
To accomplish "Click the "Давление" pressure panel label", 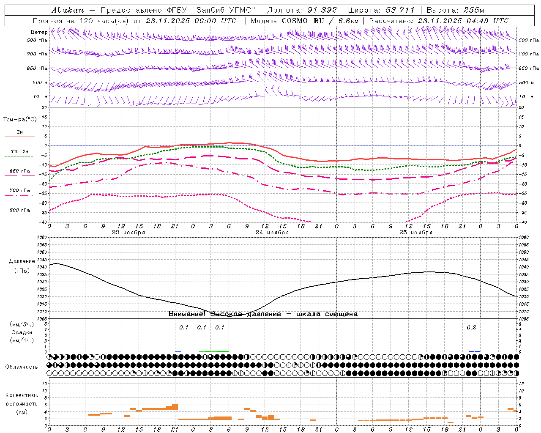I will [x=22, y=261].
